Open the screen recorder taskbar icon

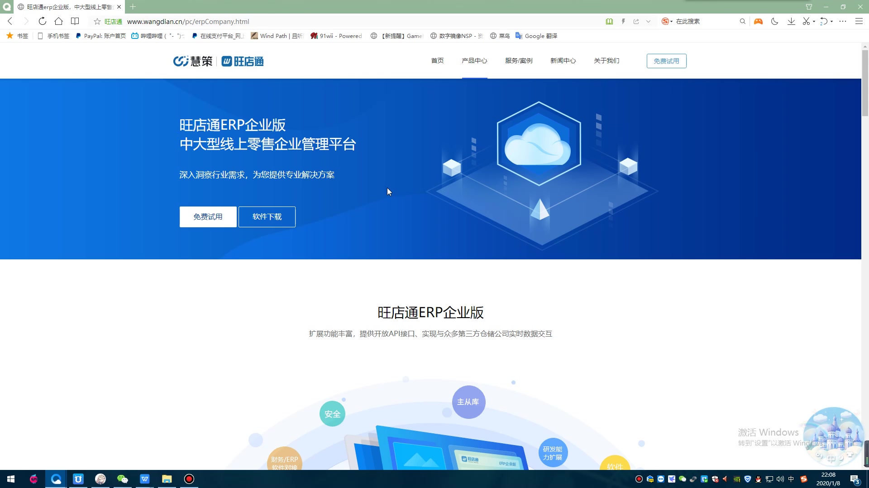point(189,479)
